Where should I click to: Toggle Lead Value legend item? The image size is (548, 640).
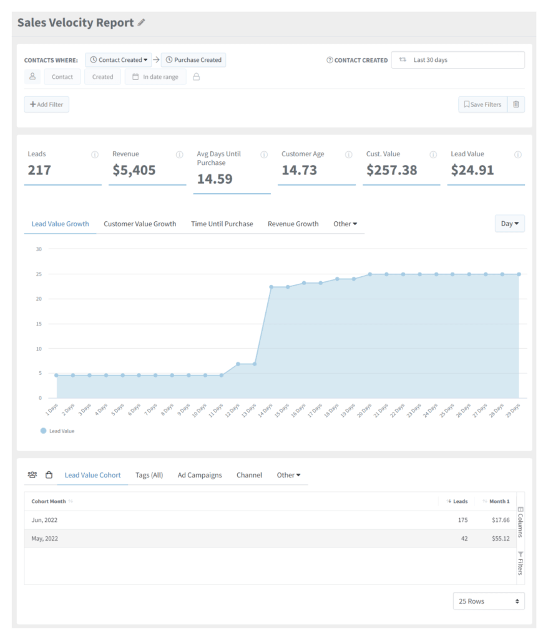[x=57, y=431]
